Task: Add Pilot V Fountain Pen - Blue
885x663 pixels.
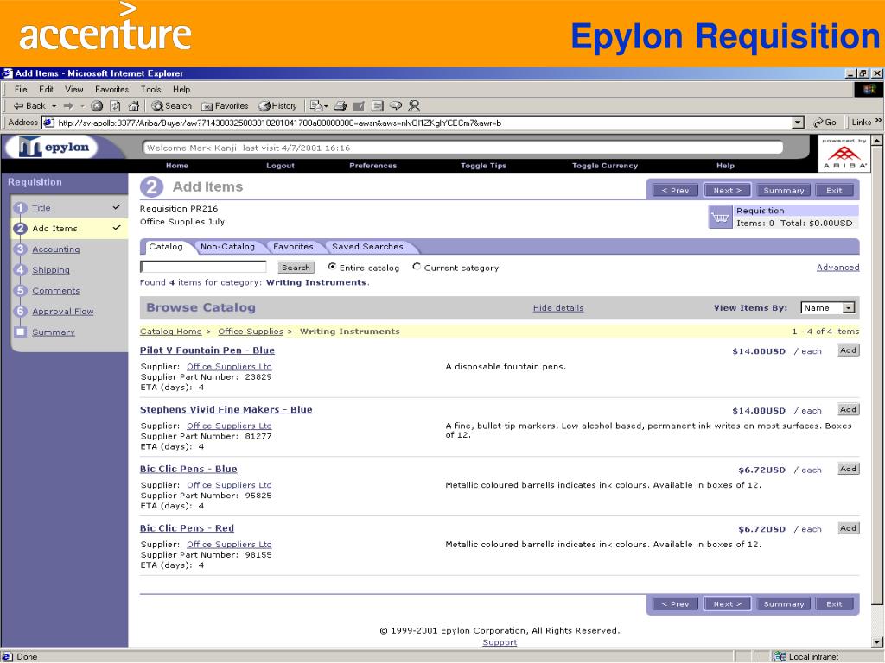Action: [848, 350]
